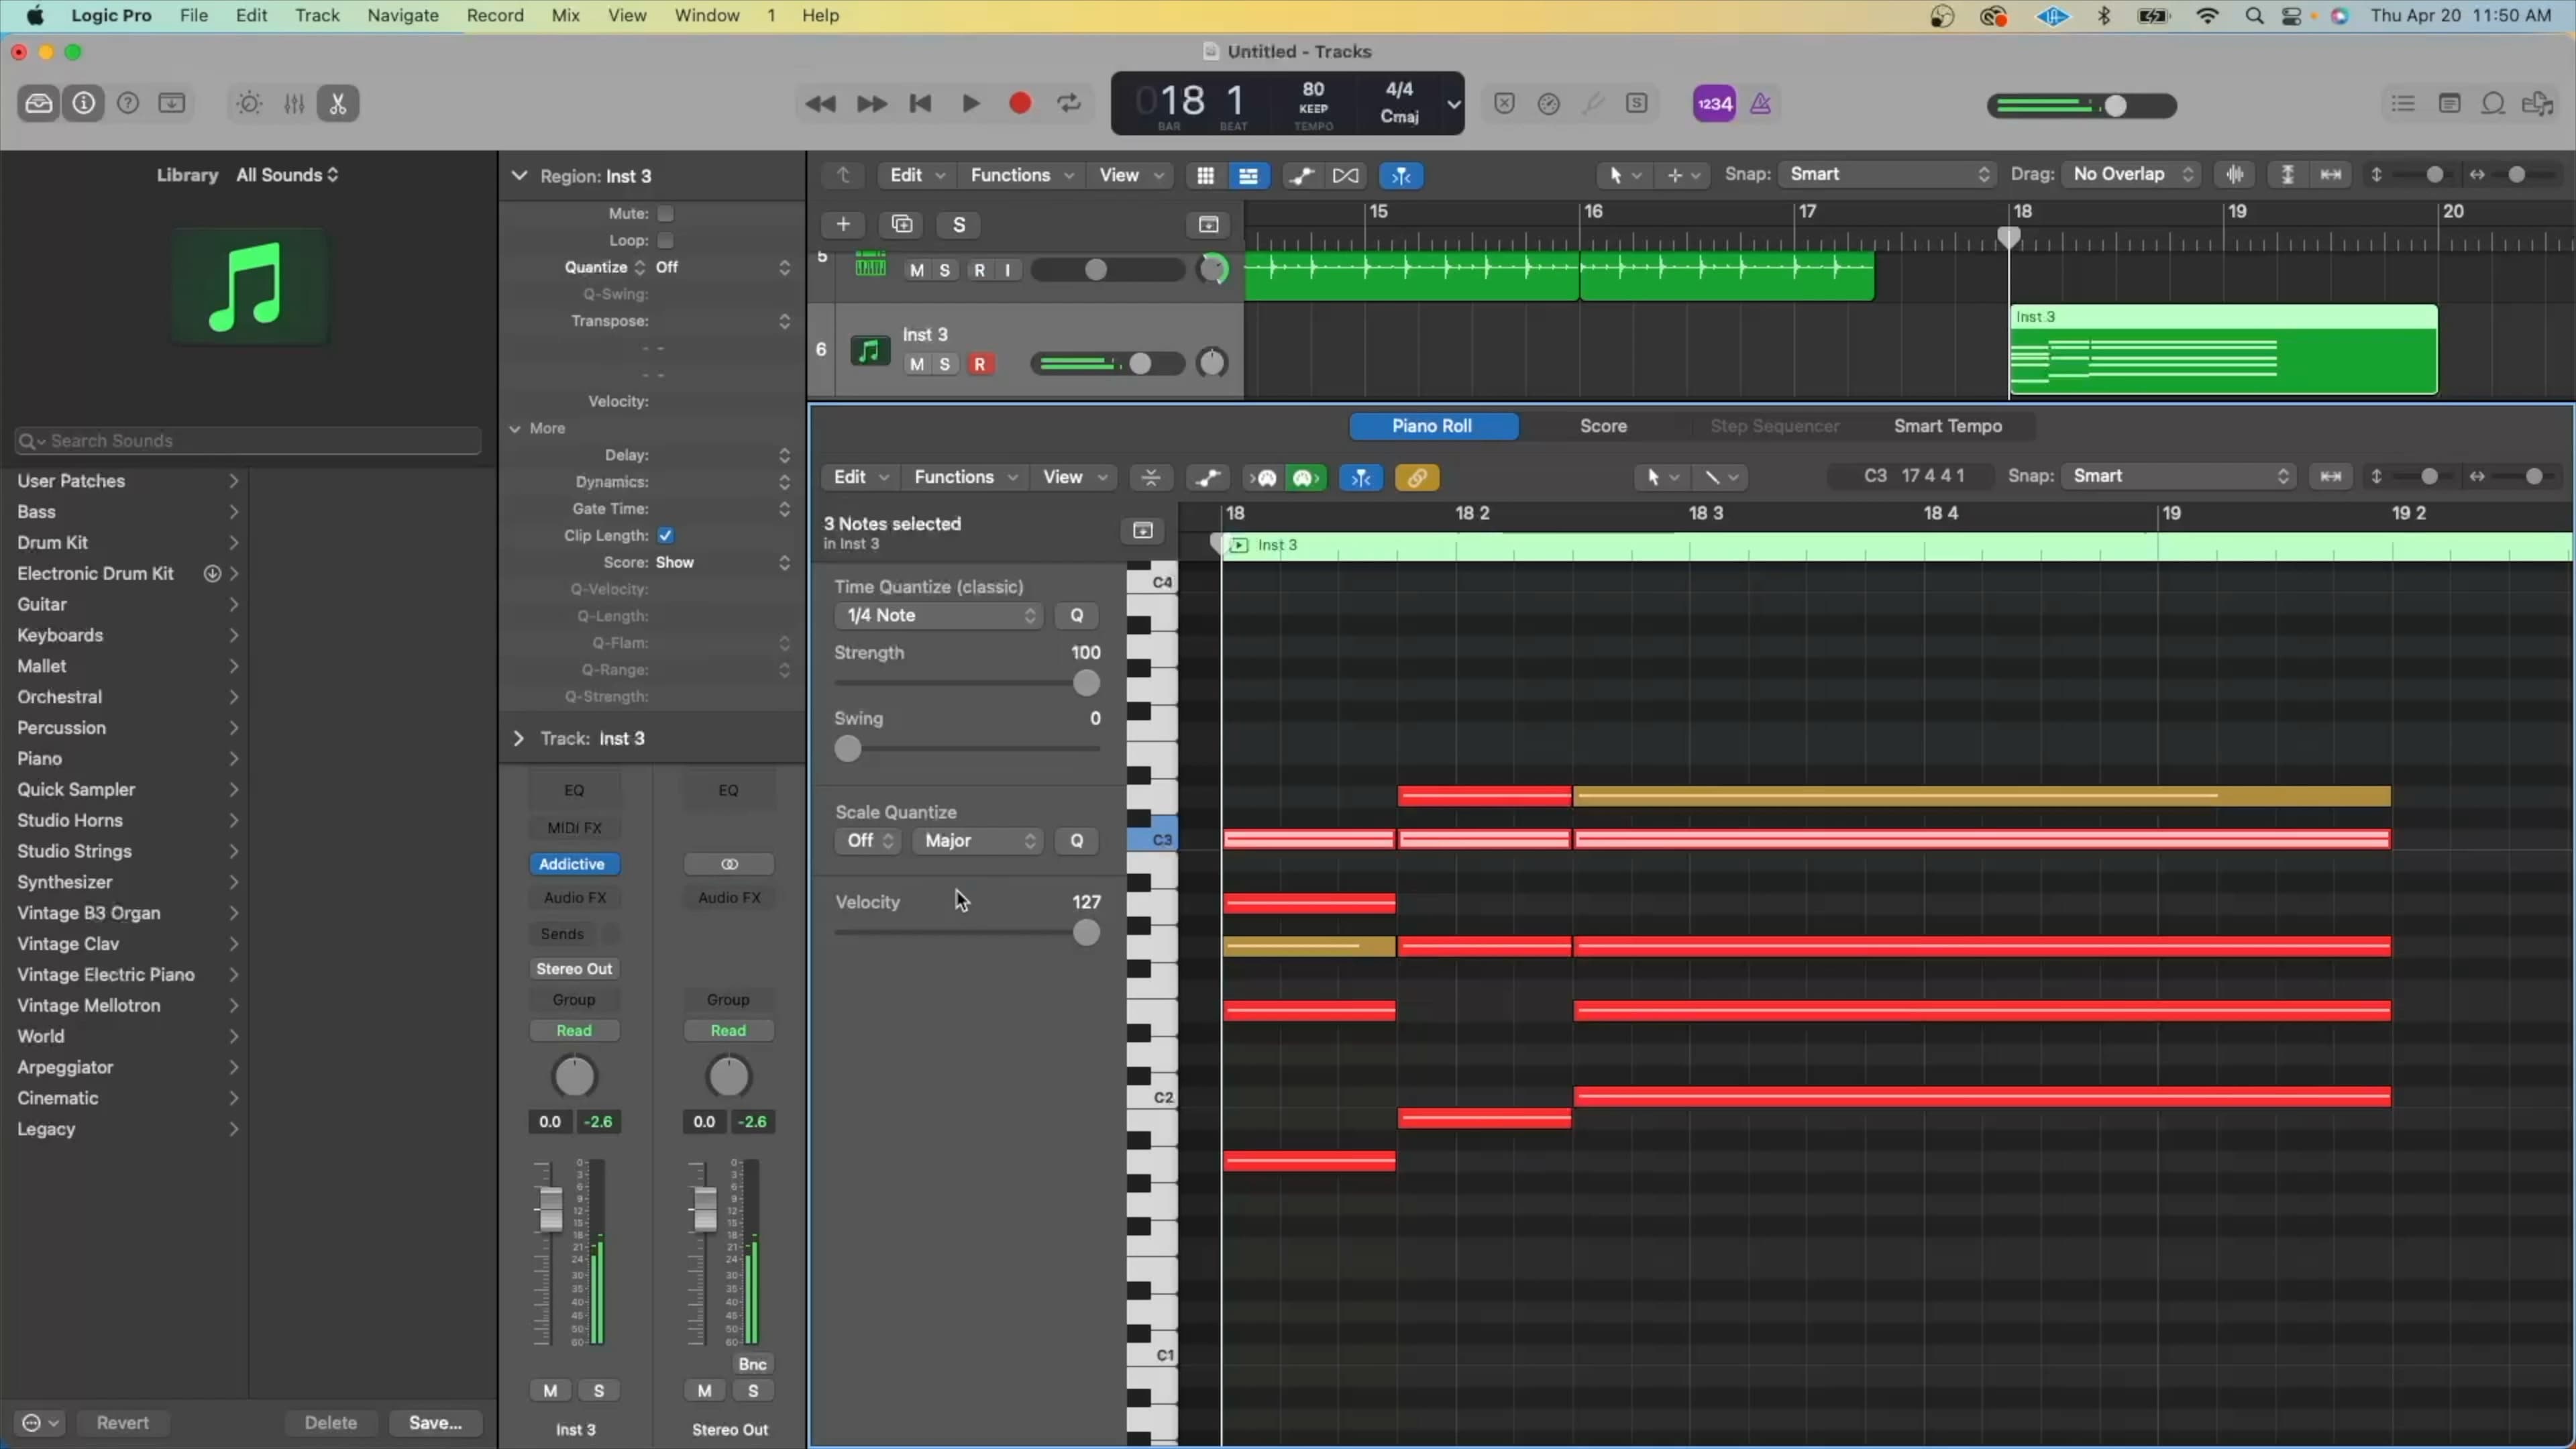The width and height of the screenshot is (2576, 1449).
Task: Click the Bnc bounce button
Action: pos(752,1364)
